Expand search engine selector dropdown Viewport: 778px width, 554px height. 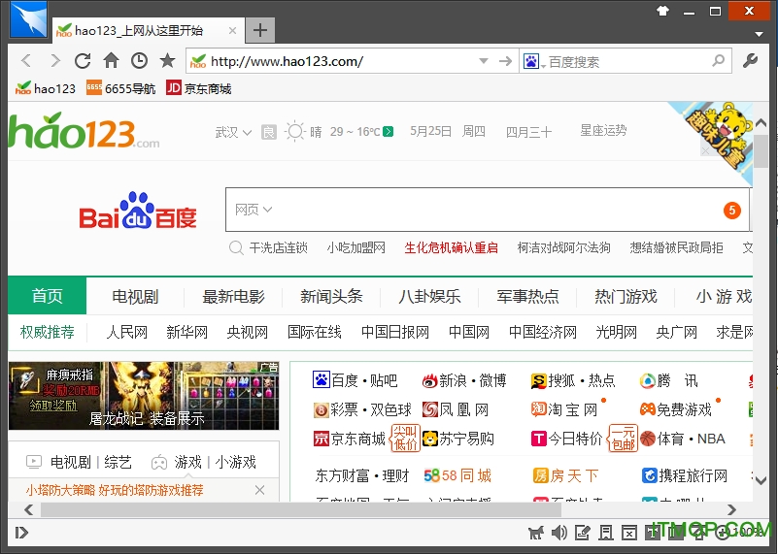click(544, 66)
